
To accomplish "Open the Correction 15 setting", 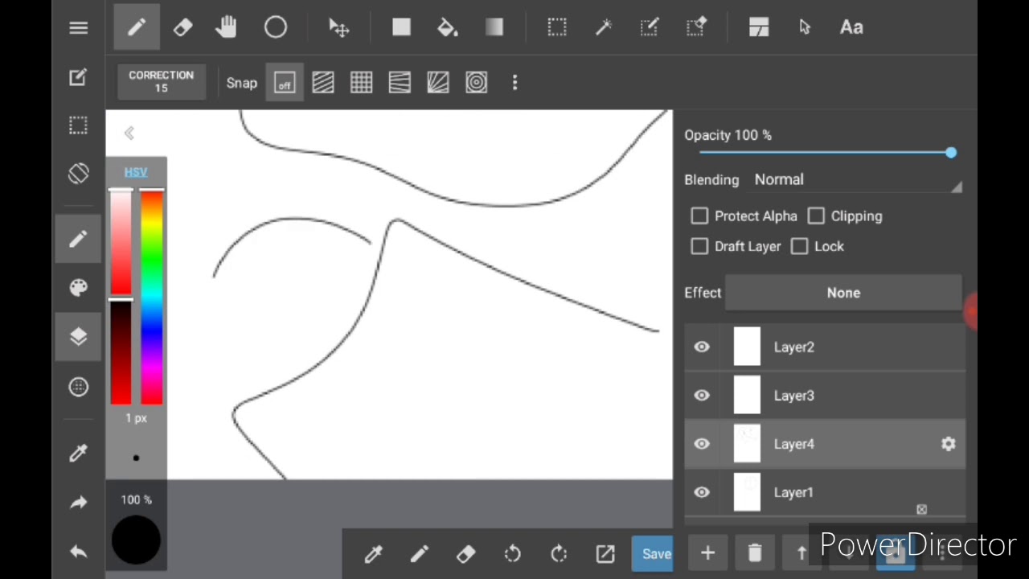I will click(161, 81).
